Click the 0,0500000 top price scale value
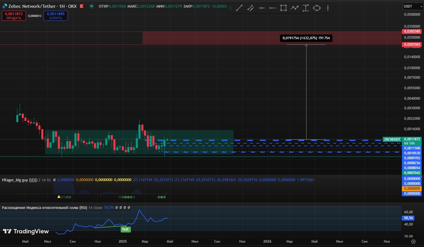The height and width of the screenshot is (247, 424). pos(412,15)
